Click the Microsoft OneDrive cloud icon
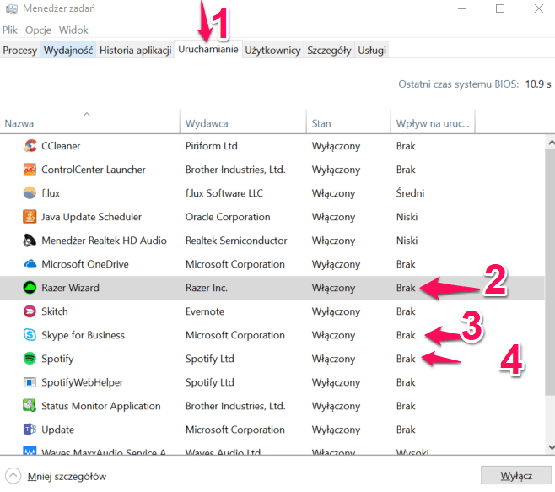 [30, 264]
